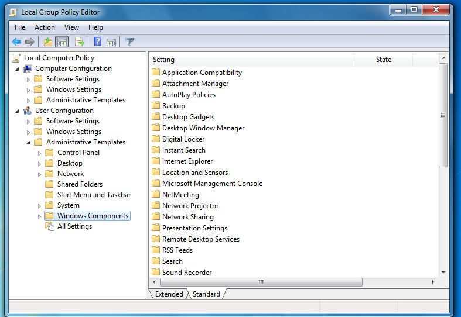Select Network Projector entry
The image size is (461, 317).
[x=190, y=206]
